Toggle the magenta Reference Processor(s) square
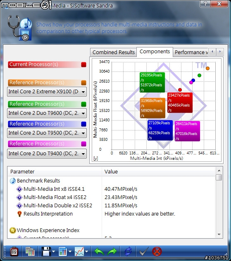 click(84, 144)
